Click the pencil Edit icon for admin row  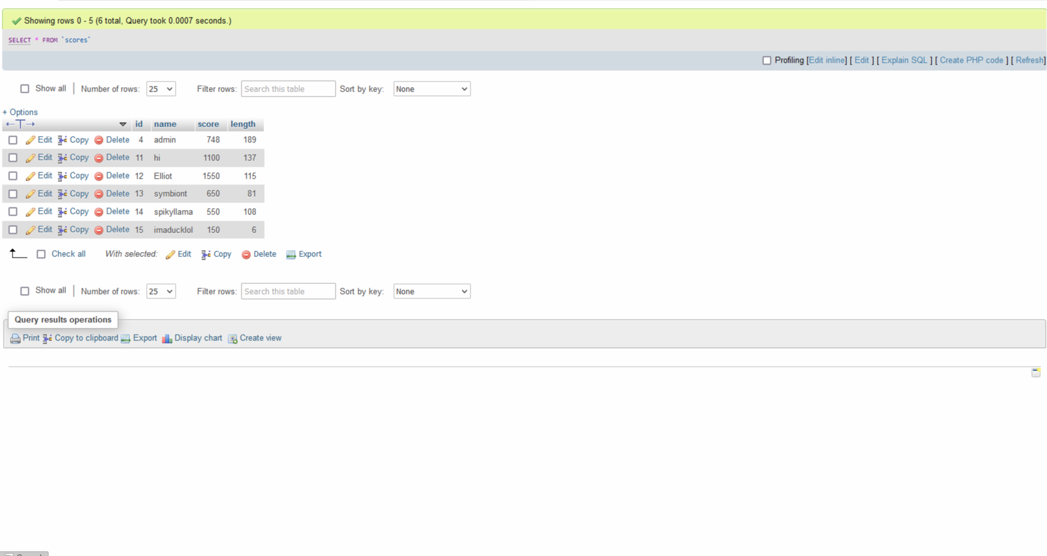point(30,140)
